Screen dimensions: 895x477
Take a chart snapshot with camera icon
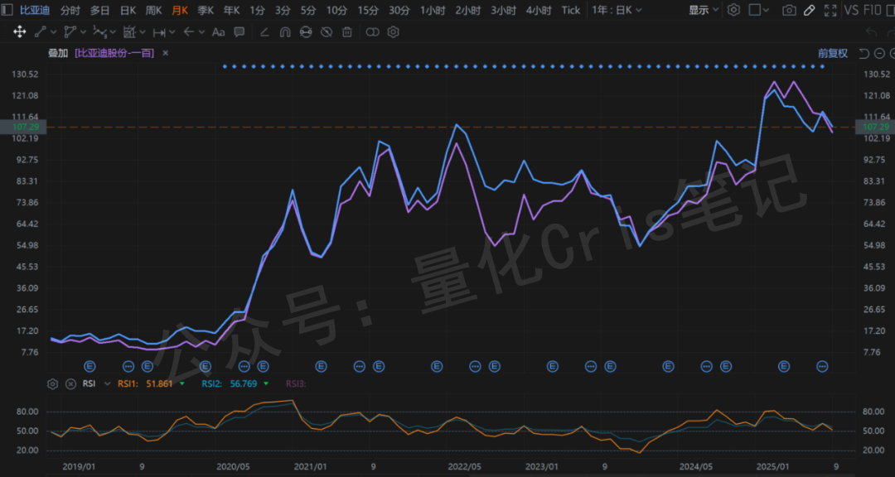789,10
